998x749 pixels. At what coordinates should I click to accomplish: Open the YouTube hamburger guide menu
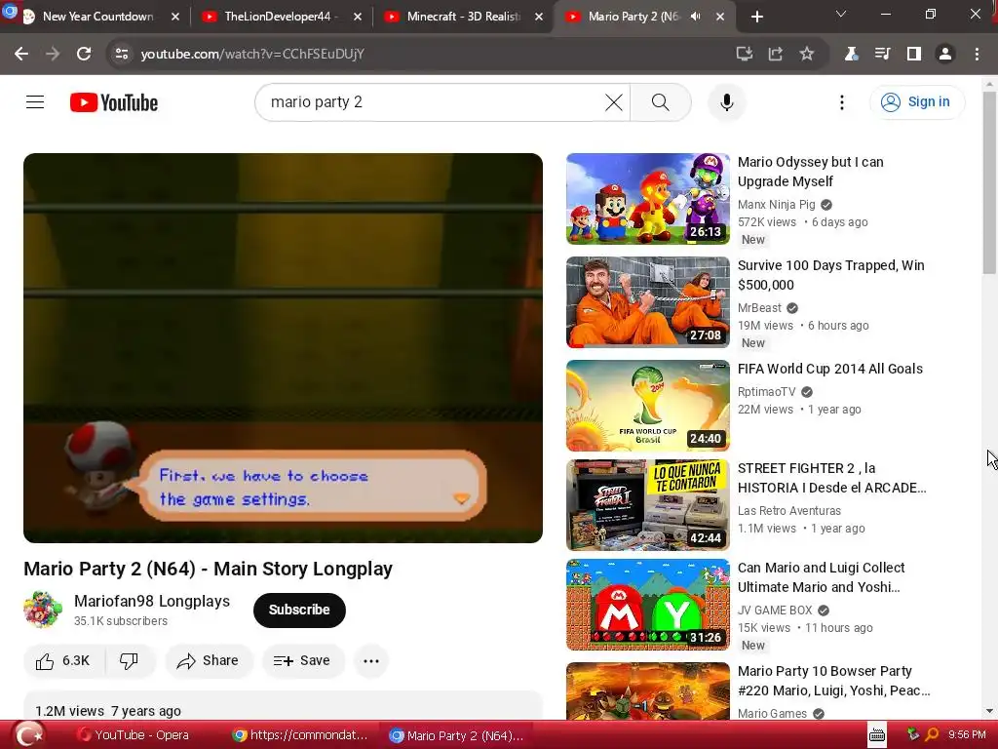point(35,101)
